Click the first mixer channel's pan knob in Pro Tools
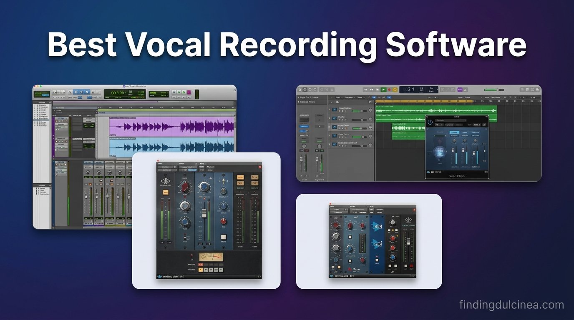574x320 pixels. (x=88, y=172)
